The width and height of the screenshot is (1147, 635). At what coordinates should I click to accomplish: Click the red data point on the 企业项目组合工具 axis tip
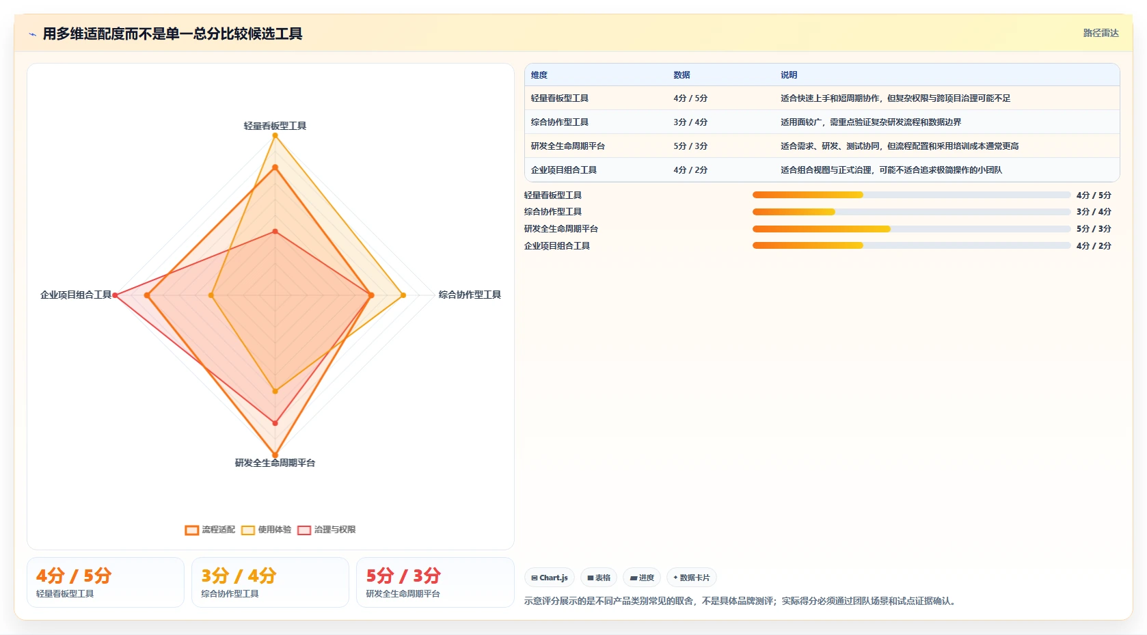click(115, 295)
